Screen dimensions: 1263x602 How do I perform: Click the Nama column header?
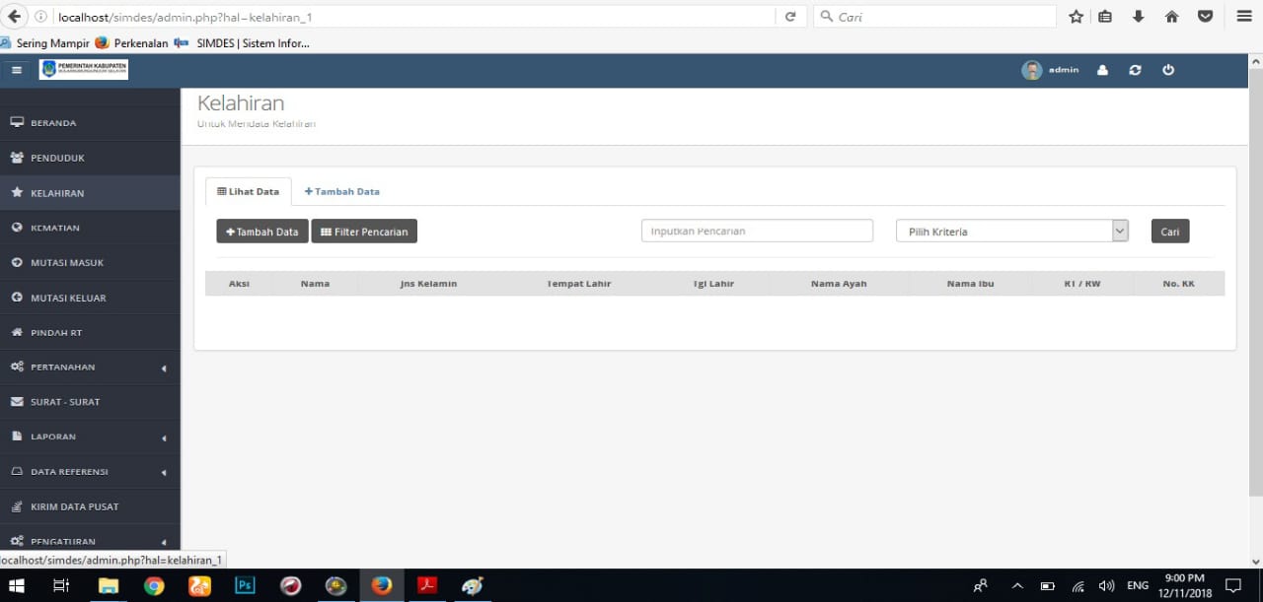click(315, 284)
